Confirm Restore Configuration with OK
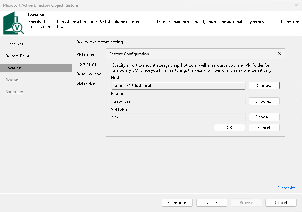 (229, 128)
